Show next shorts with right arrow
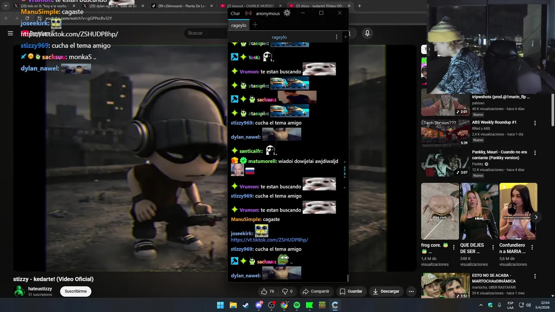Screen dimensions: 555x312 pyautogui.click(x=536, y=218)
